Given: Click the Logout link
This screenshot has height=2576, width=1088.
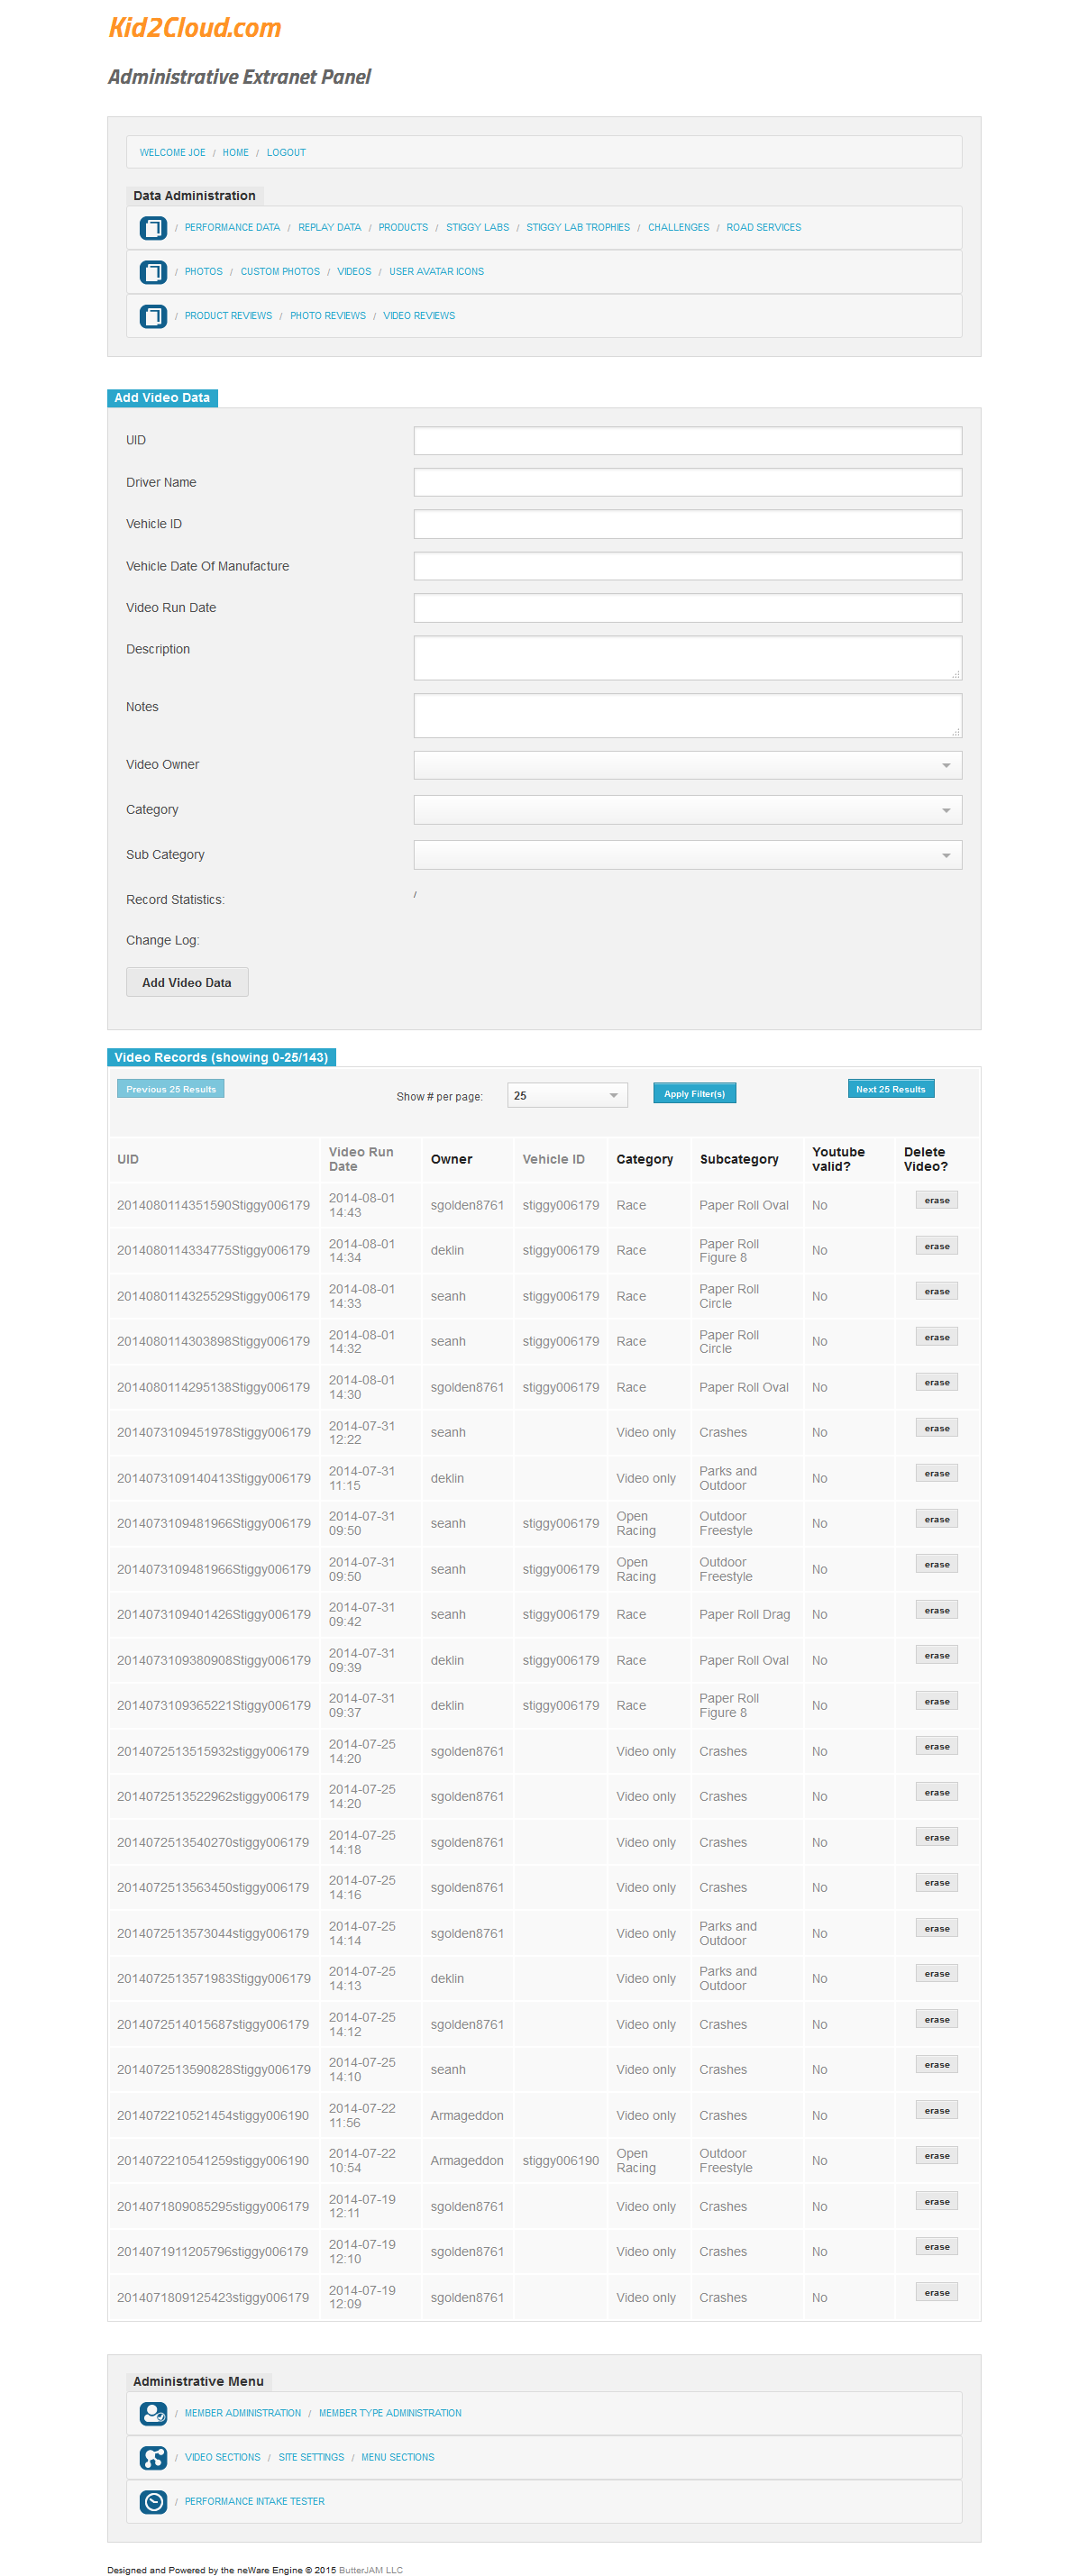Looking at the screenshot, I should [286, 153].
